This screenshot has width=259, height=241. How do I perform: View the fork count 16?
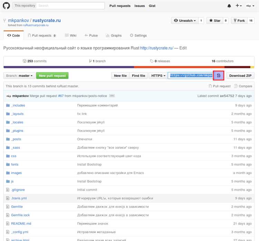point(251,20)
